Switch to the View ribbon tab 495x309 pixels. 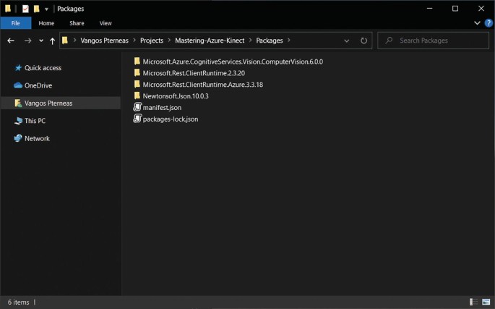click(x=106, y=23)
